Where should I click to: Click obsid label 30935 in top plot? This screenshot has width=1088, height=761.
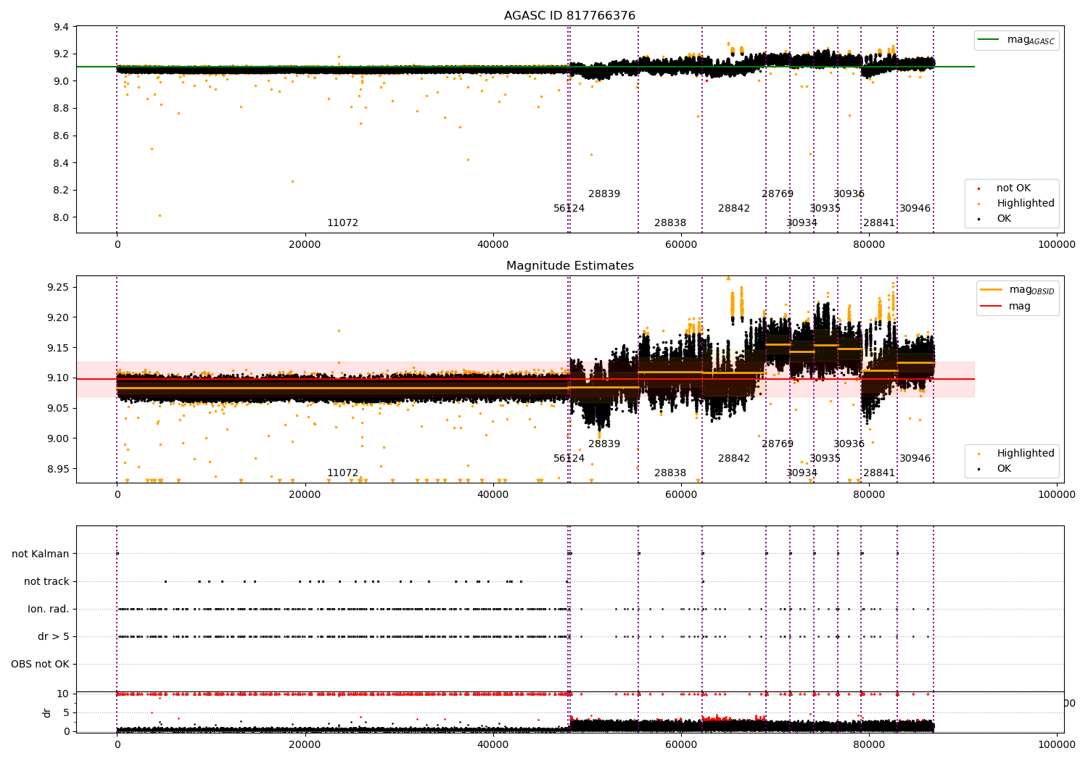825,209
